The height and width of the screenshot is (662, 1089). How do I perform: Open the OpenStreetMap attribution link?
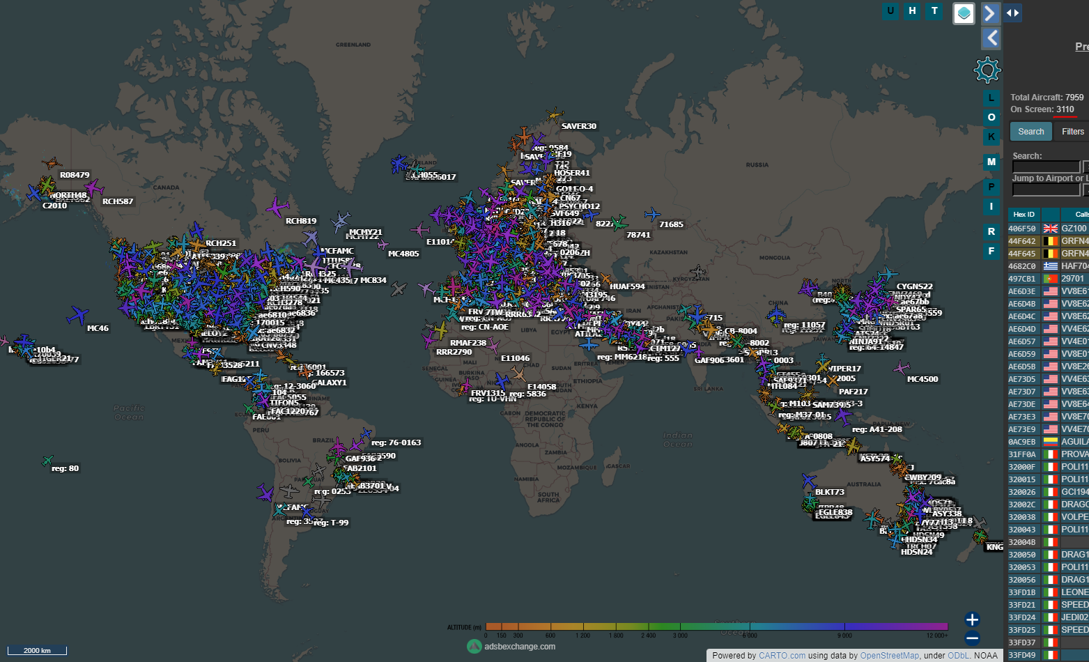click(x=890, y=656)
